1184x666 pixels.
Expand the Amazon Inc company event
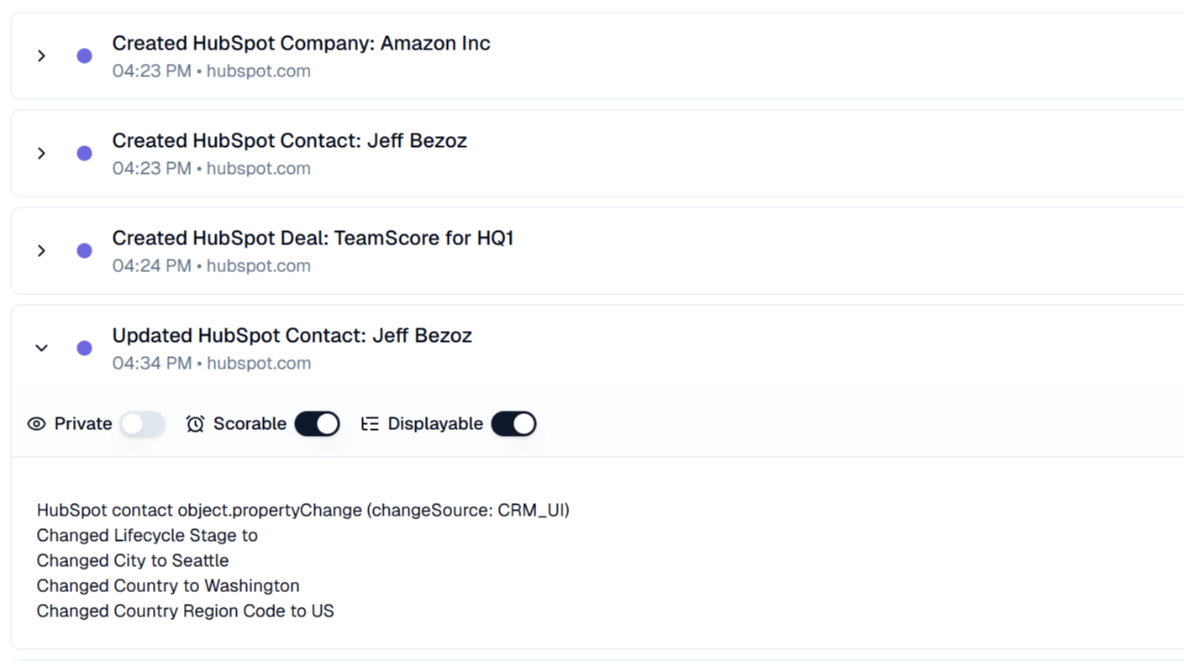tap(41, 56)
